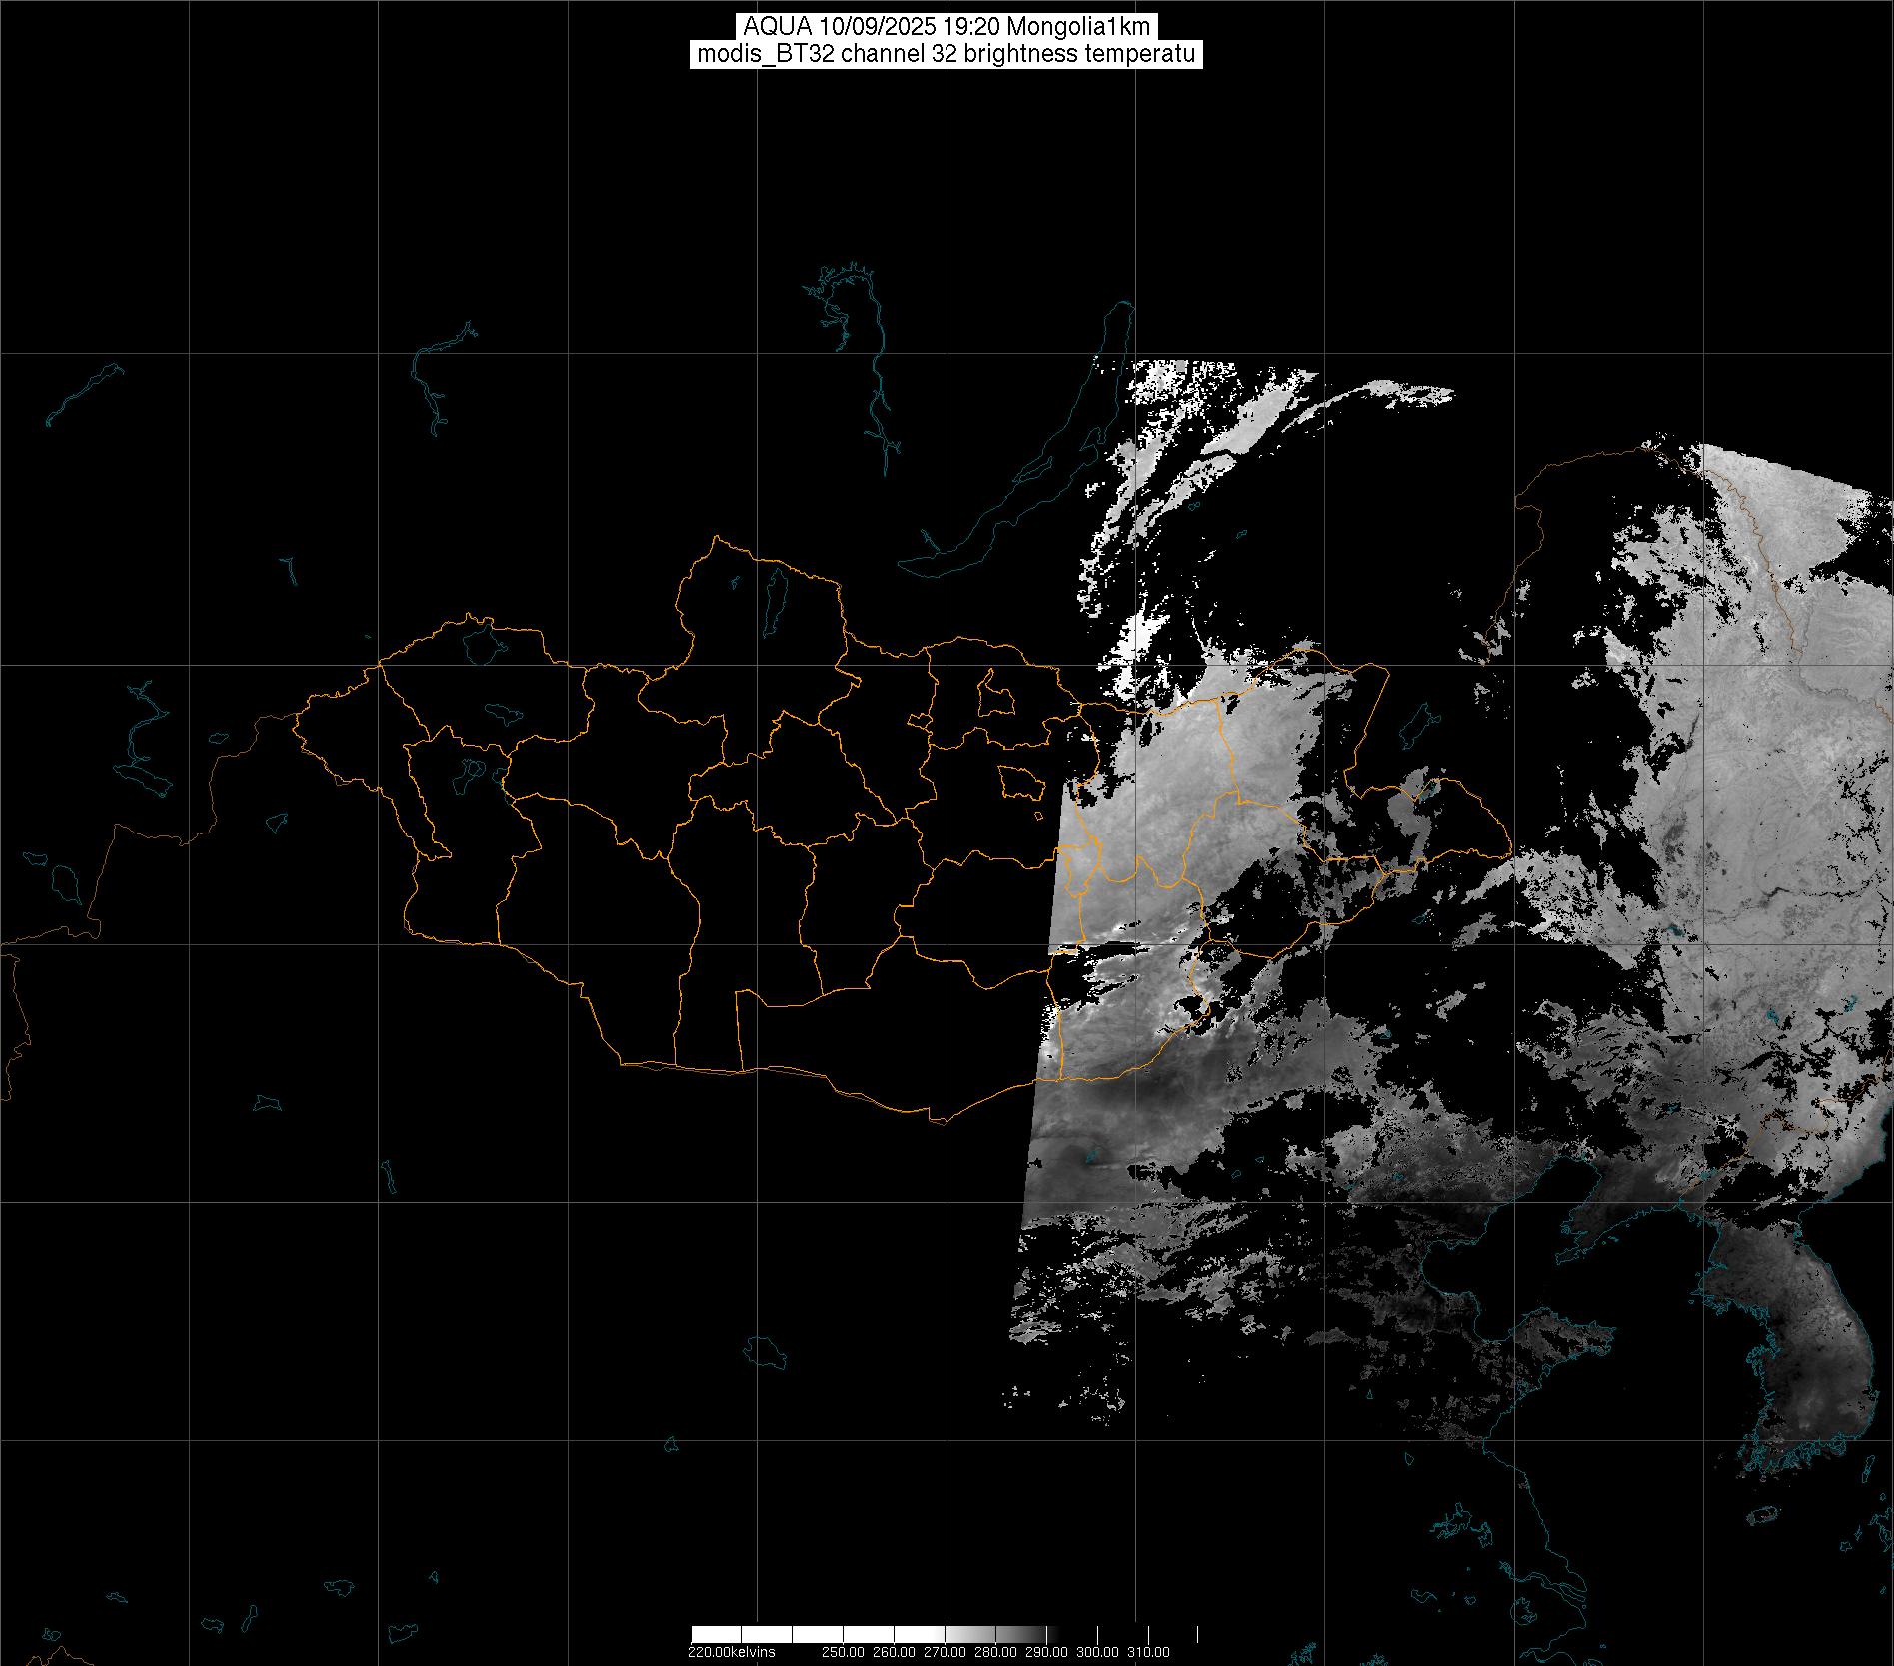Click the '220.00kelvins' colorbar label
Viewport: 1894px width, 1666px height.
point(732,1652)
